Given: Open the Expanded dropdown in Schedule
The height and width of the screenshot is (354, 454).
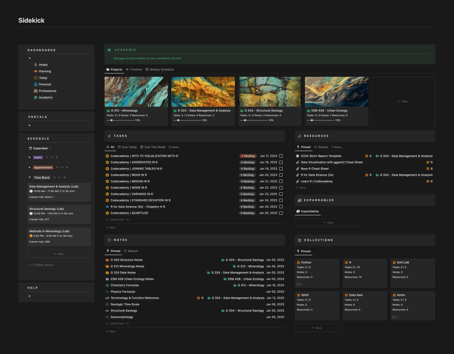Looking at the screenshot, I should pos(40,148).
